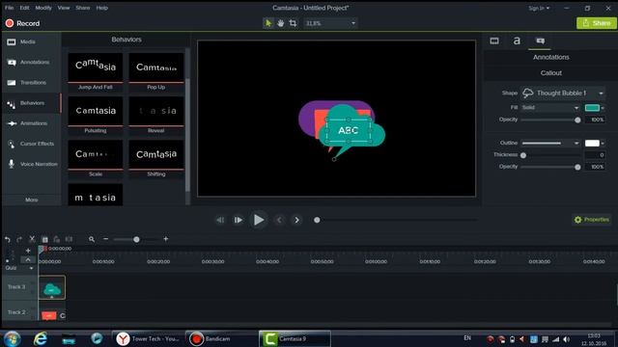Open the Annotations sidebar panel
The width and height of the screenshot is (618, 347).
tap(32, 62)
